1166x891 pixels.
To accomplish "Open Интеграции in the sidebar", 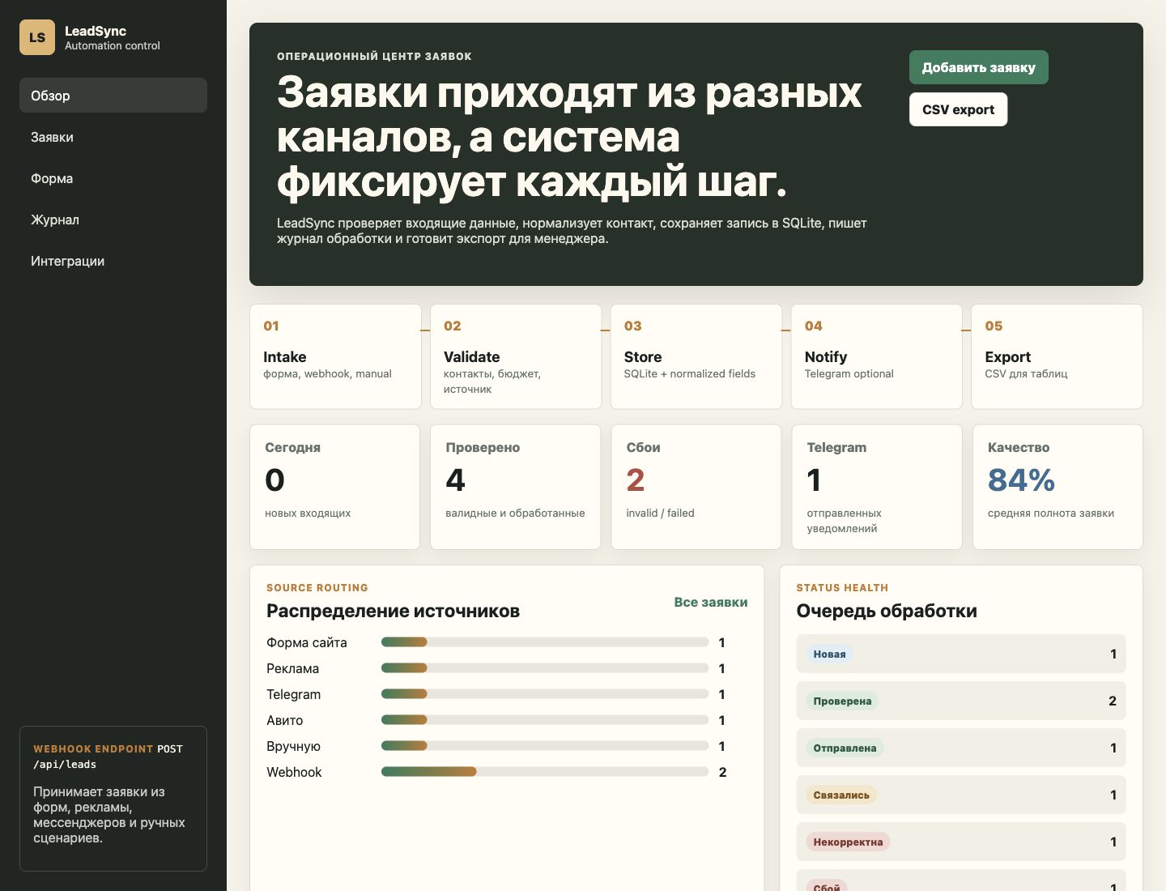I will pos(113,261).
